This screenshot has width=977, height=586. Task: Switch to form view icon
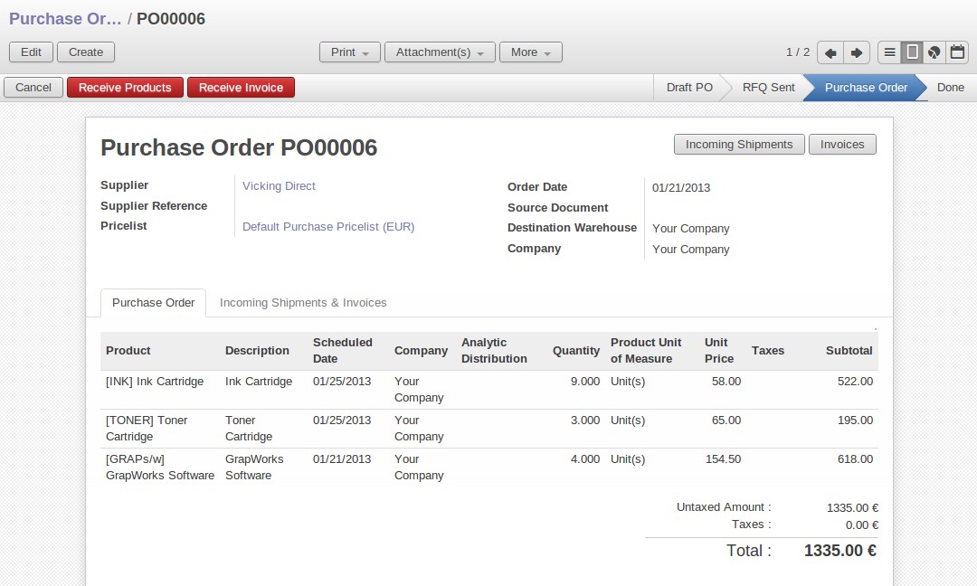pyautogui.click(x=912, y=52)
